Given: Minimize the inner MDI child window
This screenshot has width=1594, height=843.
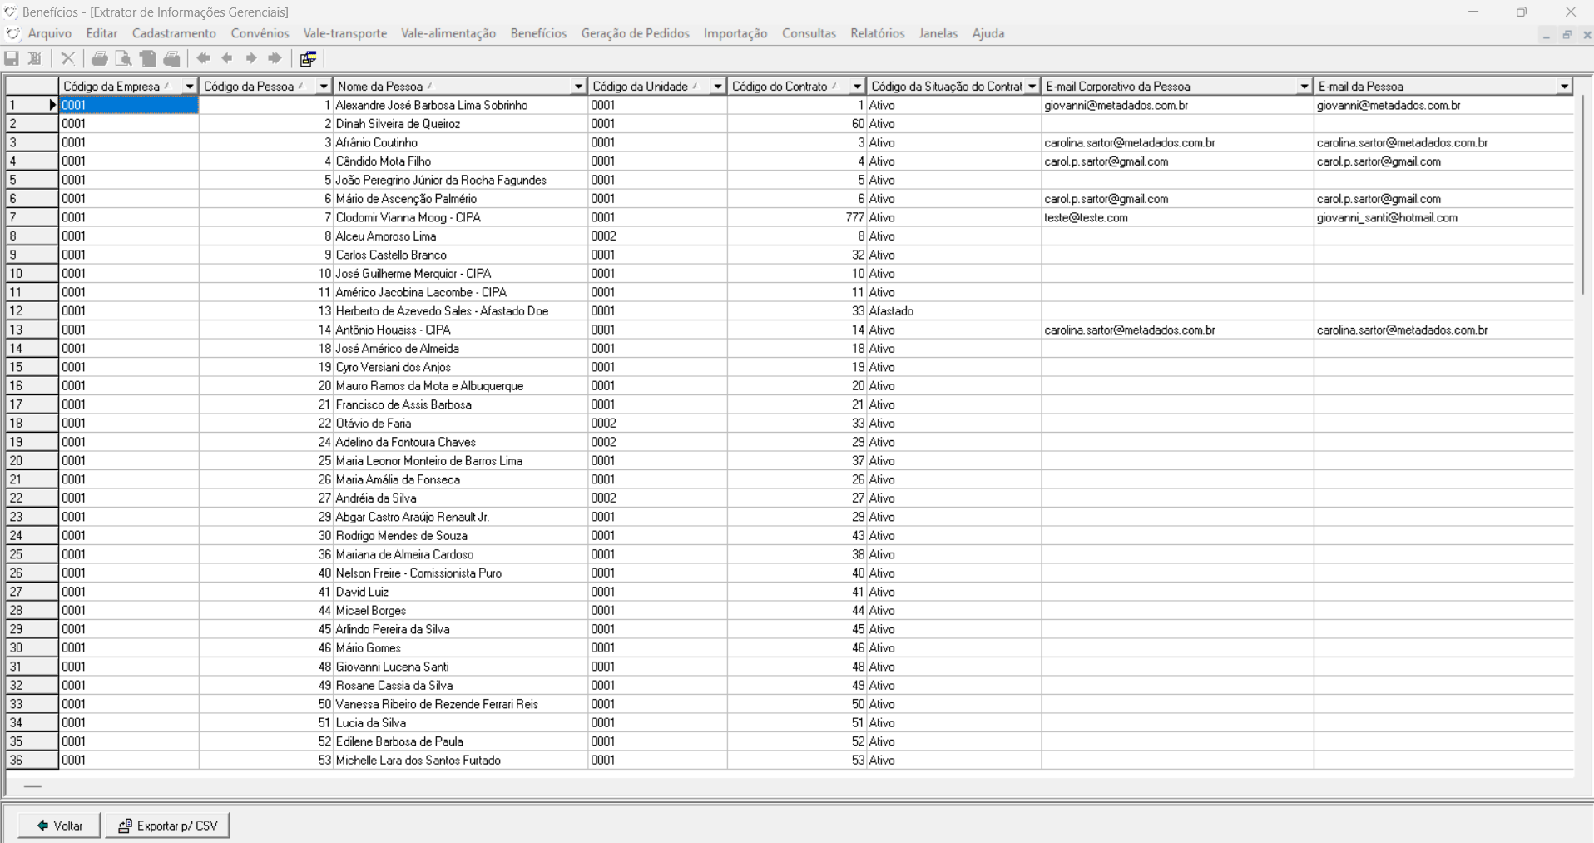Looking at the screenshot, I should (x=1547, y=35).
